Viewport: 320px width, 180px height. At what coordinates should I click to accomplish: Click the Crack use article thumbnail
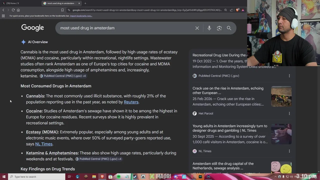coord(281,96)
